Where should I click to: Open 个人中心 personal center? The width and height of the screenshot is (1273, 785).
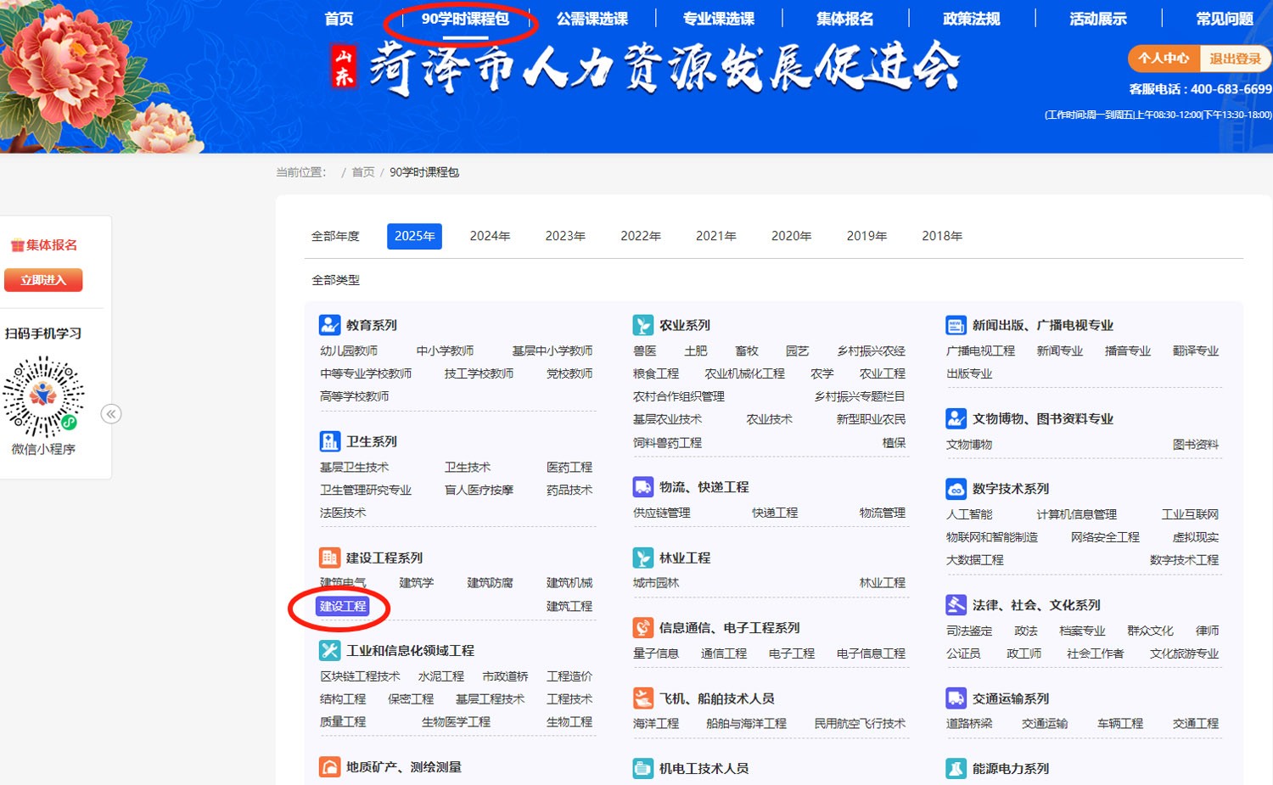click(x=1164, y=59)
